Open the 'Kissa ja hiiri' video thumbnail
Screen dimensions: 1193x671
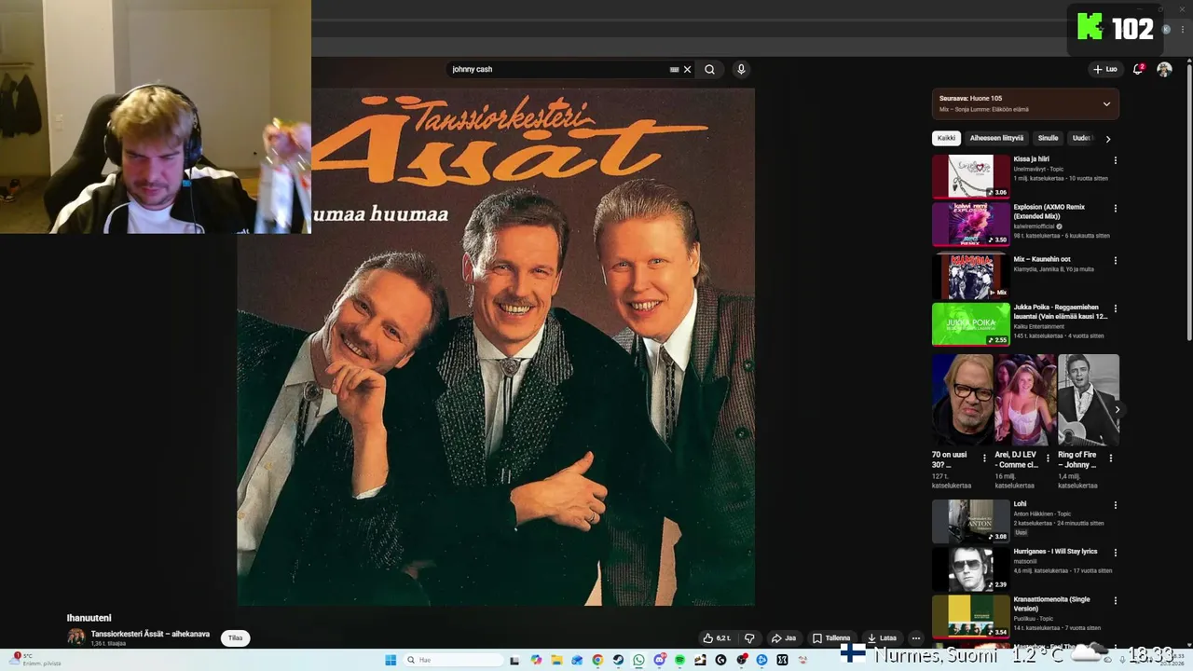coord(971,177)
